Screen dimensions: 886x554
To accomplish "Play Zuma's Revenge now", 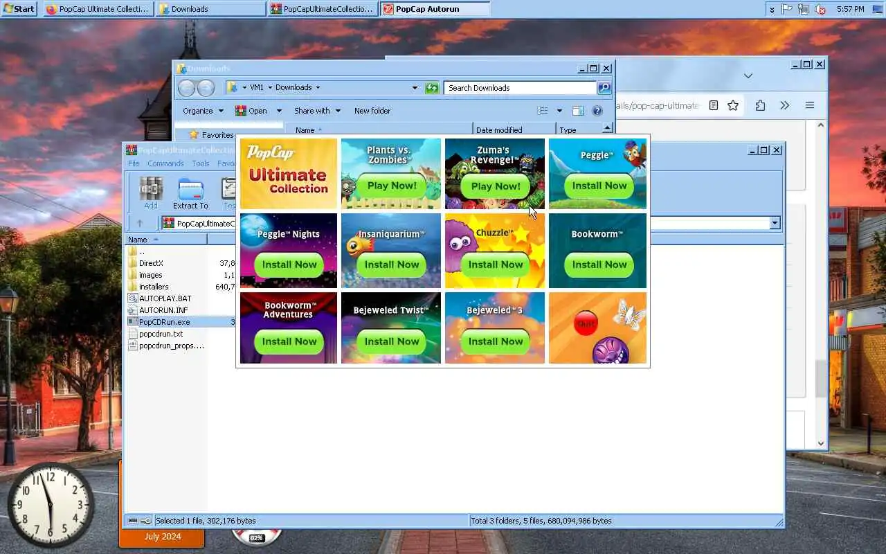I will [496, 186].
